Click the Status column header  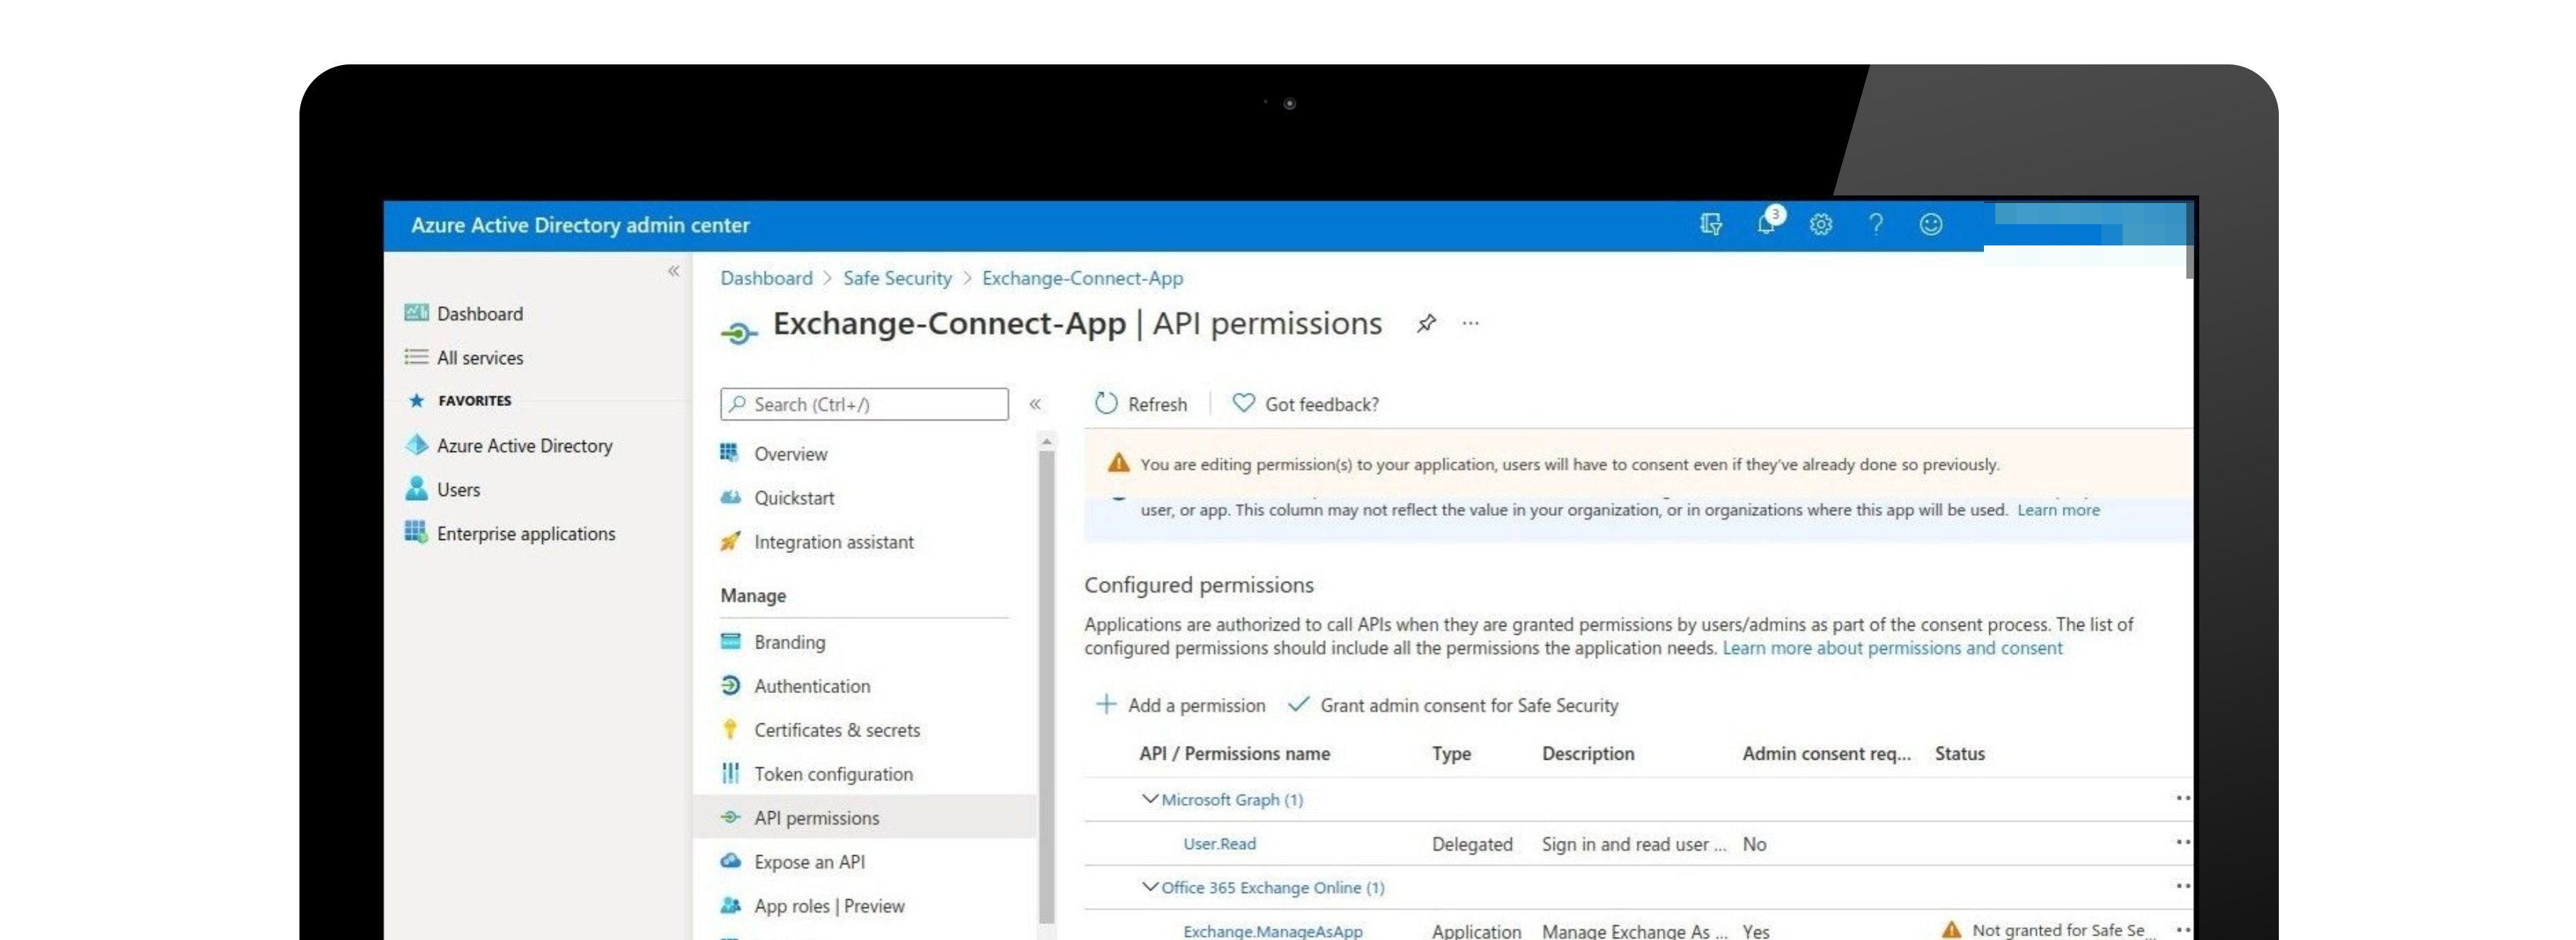click(1959, 754)
